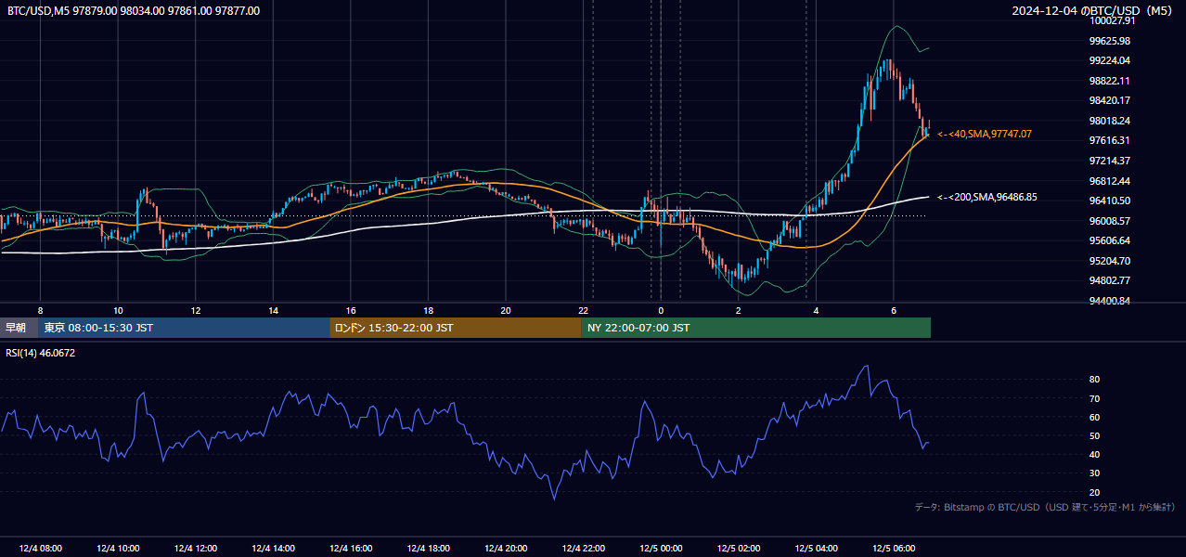The image size is (1186, 557).
Task: Click bottom time label 12/5 00:00
Action: coord(661,549)
